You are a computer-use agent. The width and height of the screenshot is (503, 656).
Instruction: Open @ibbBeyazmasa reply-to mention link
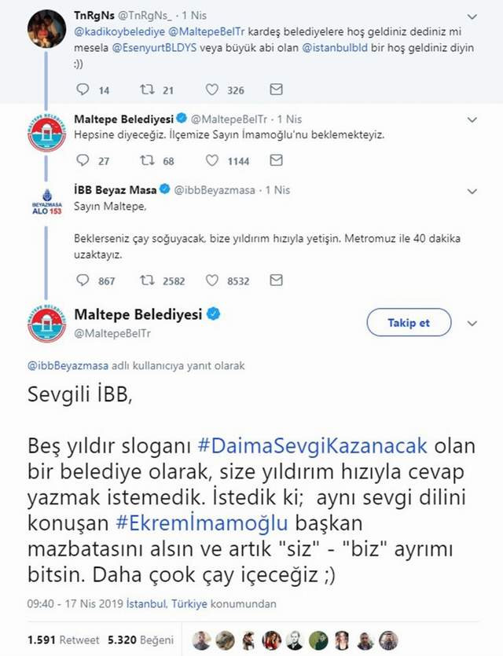pyautogui.click(x=68, y=365)
